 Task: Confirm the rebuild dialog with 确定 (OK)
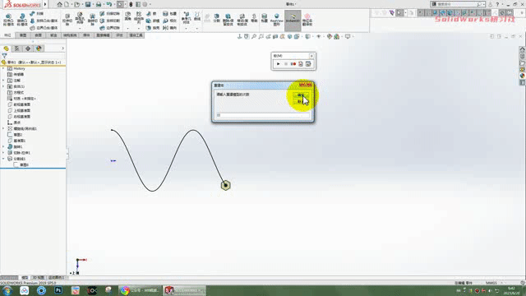click(x=301, y=95)
